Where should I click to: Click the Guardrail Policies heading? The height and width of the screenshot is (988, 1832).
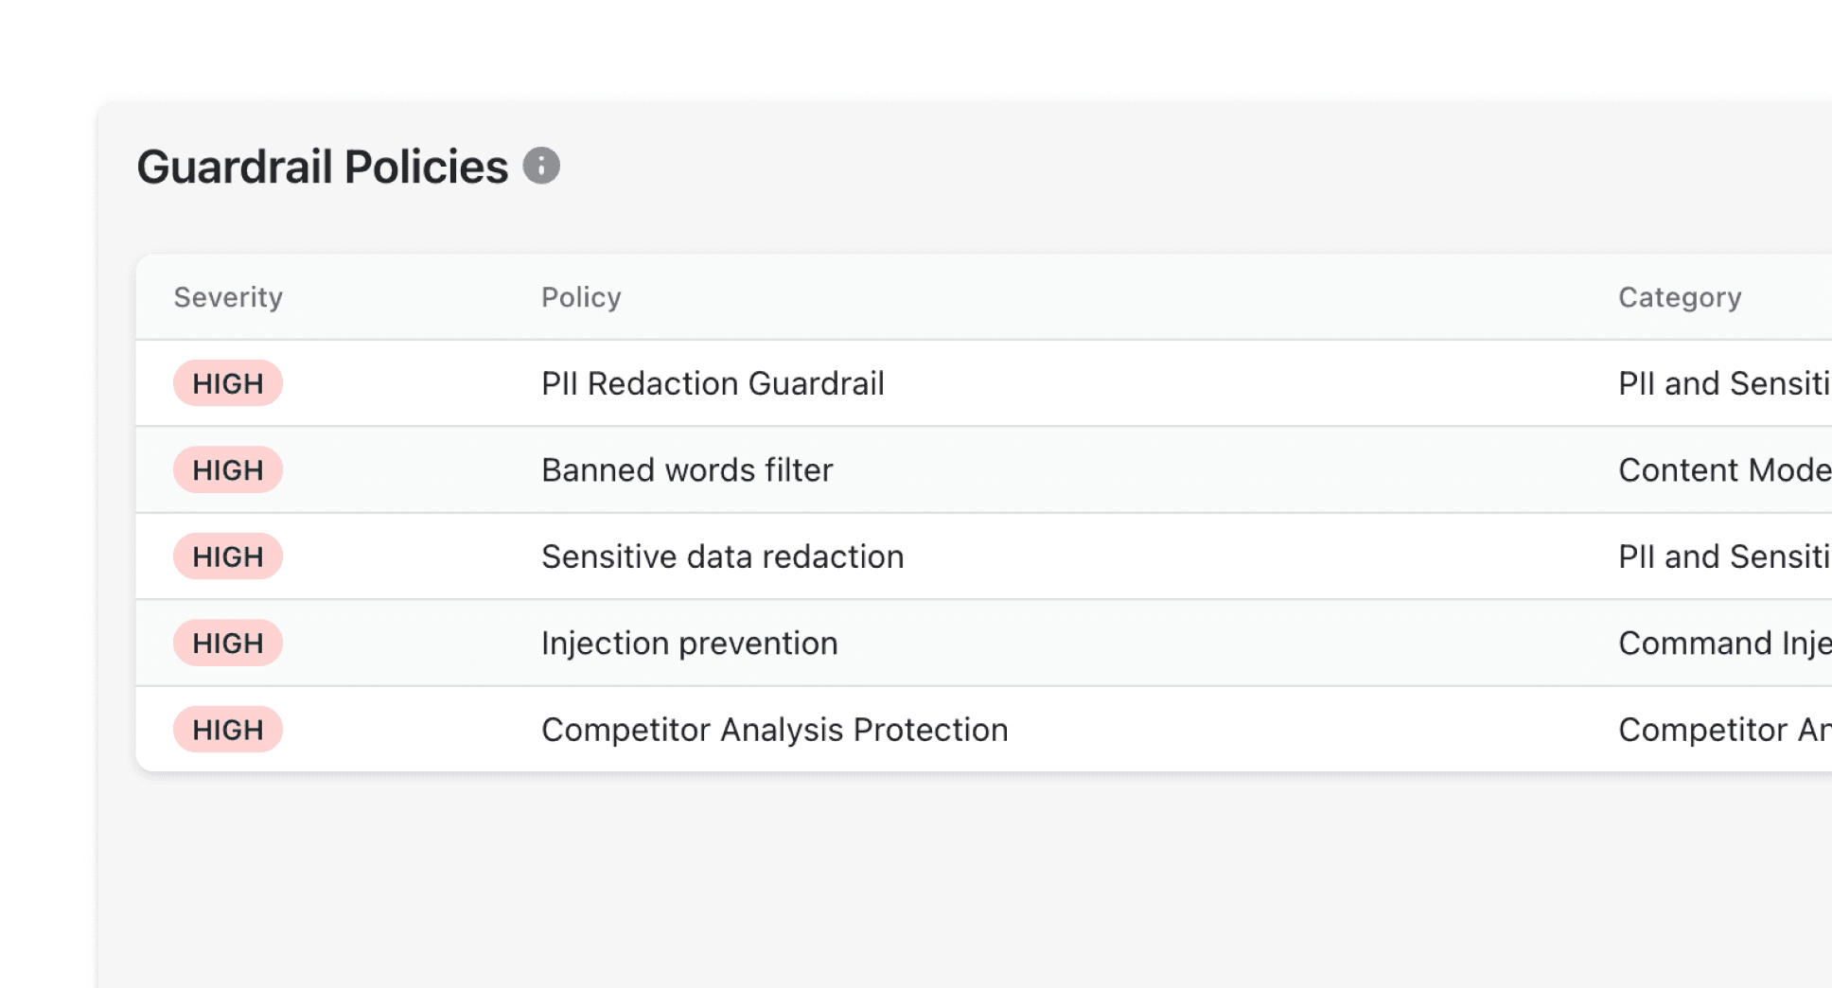point(322,167)
